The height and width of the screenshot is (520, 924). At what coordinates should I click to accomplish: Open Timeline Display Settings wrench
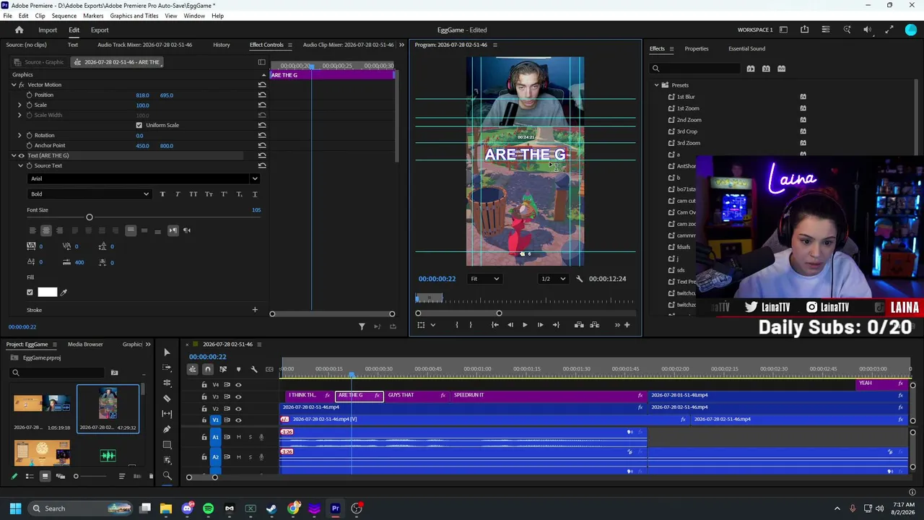point(254,369)
